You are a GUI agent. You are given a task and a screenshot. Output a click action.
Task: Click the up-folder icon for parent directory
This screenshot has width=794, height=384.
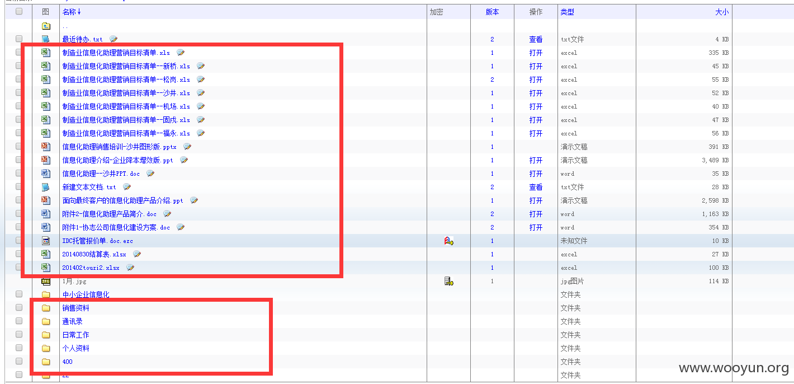46,26
